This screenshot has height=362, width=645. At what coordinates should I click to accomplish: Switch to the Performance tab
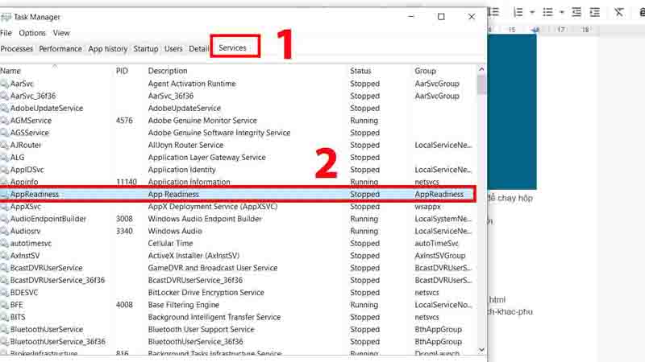(60, 48)
